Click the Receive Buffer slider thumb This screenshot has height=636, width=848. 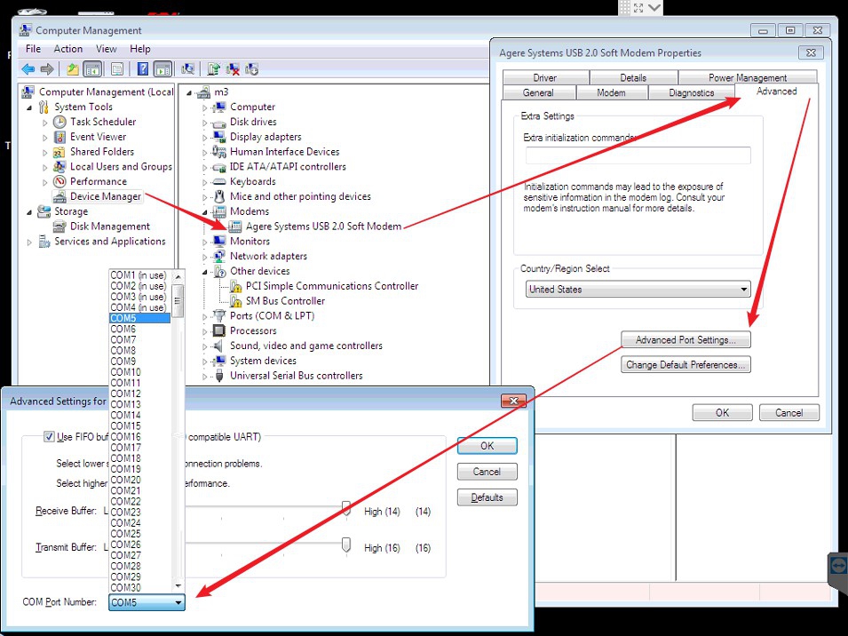point(346,508)
